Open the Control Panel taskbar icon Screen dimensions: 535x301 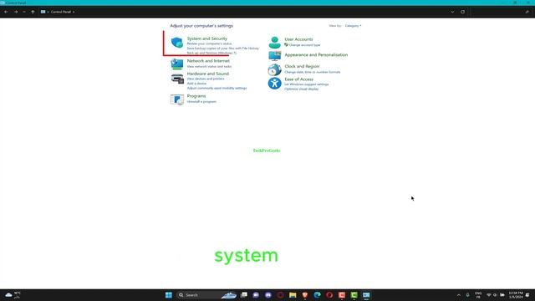[x=366, y=295]
